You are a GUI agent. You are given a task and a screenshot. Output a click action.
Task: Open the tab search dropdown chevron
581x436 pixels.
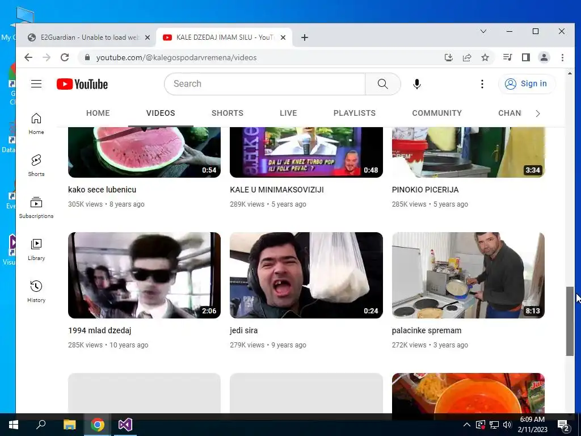pyautogui.click(x=483, y=31)
